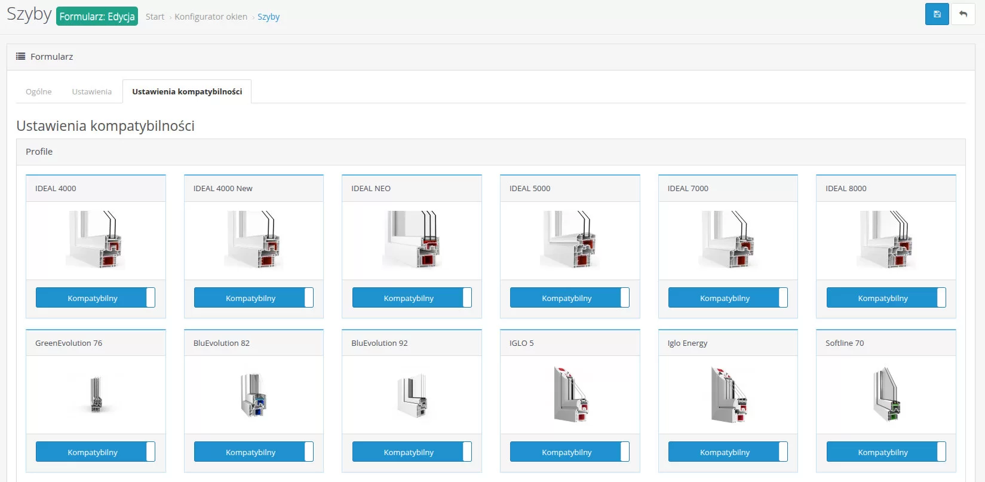Click the Szyby page title
Viewport: 985px width, 482px height.
29,14
